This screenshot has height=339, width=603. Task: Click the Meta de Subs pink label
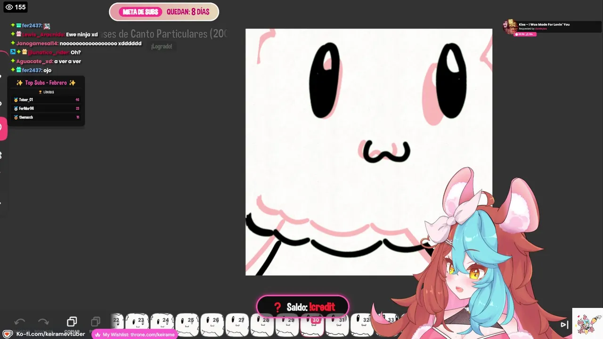(x=140, y=12)
